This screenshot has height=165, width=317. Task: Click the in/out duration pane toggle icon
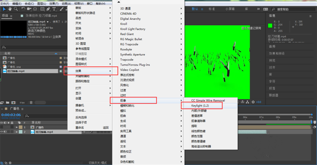click(10, 163)
